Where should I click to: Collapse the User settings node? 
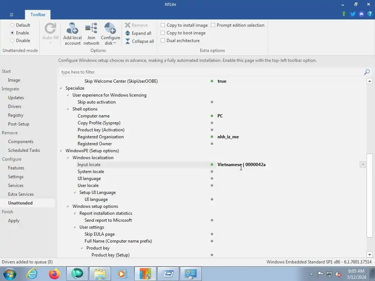[75, 227]
